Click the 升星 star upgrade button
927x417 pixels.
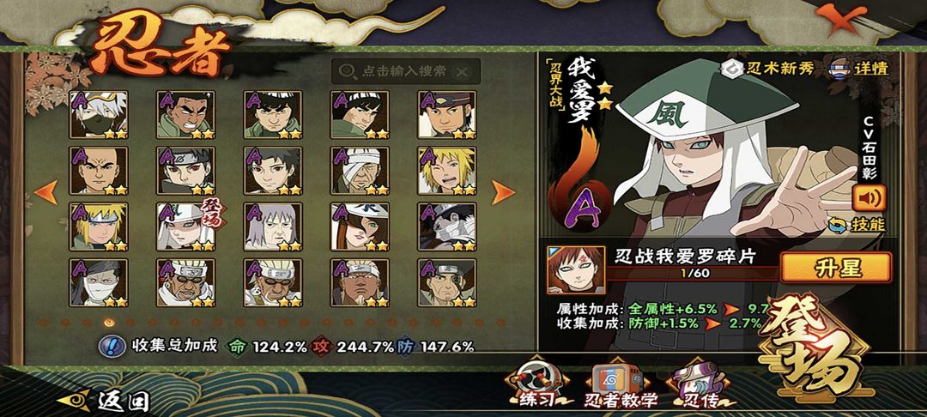click(x=836, y=269)
